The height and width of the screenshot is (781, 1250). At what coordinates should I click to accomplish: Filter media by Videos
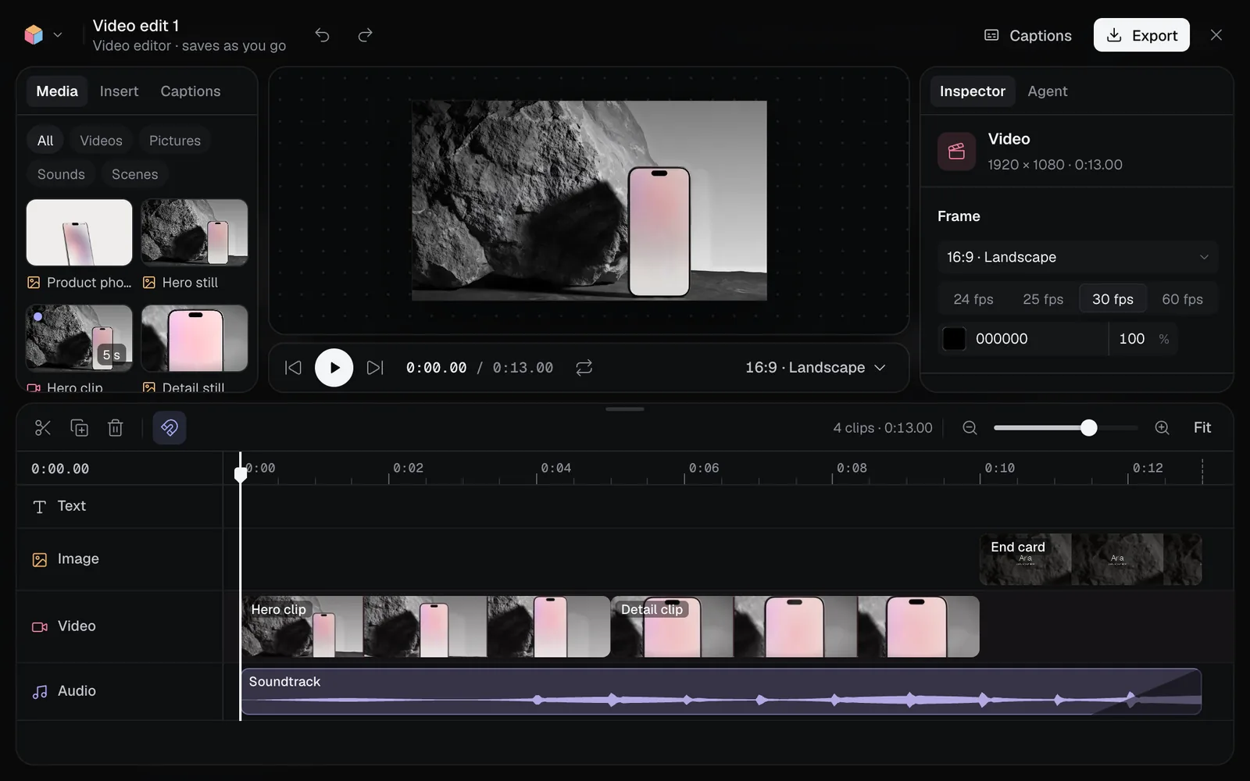coord(101,141)
